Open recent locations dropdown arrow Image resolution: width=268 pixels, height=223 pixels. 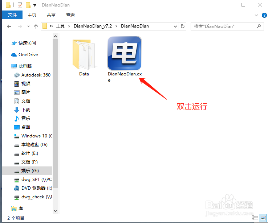[x=28, y=26]
